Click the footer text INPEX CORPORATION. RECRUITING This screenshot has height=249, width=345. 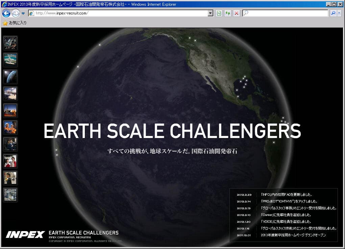click(70, 237)
